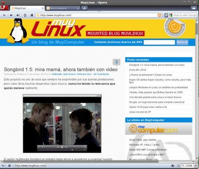Expand the Opera Unite dropdown arrow
The width and height of the screenshot is (199, 169).
13,165
